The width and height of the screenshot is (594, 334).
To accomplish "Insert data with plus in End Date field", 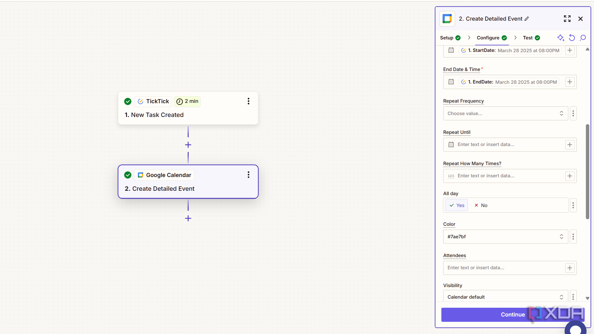I will [x=570, y=82].
